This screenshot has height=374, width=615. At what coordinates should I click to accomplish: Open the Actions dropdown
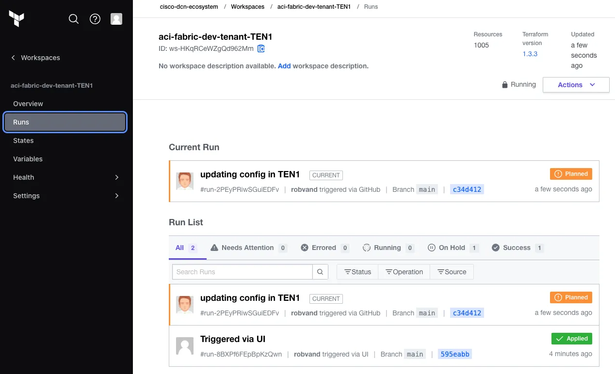pyautogui.click(x=576, y=85)
